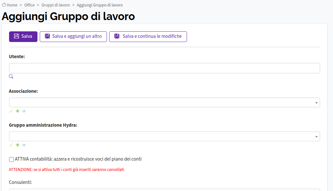Open the Associazione dropdown
The width and height of the screenshot is (333, 191).
tap(164, 103)
